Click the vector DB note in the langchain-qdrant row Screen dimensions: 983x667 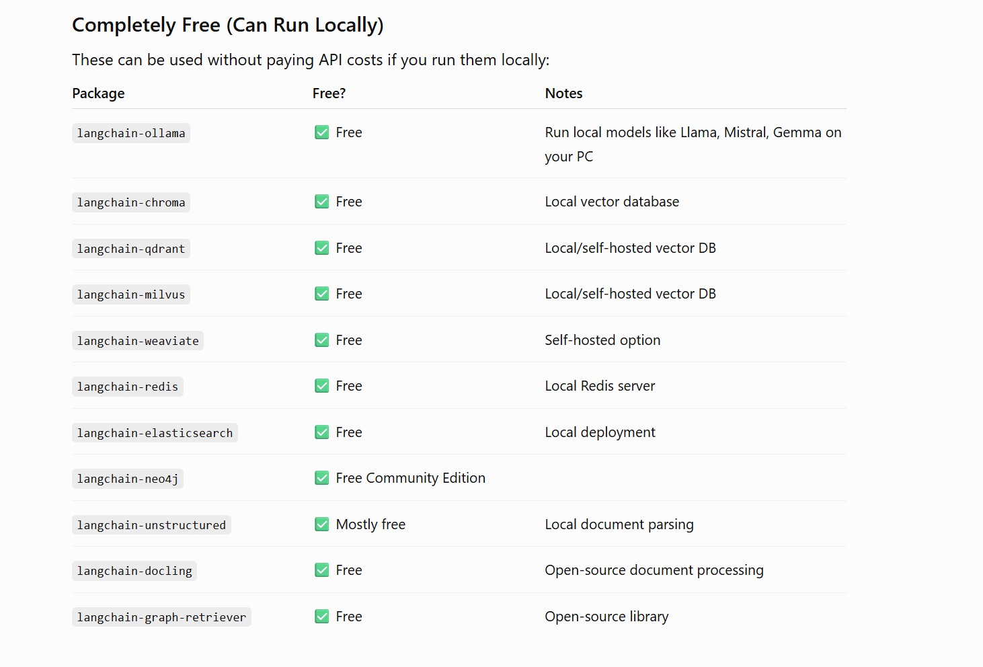click(x=631, y=248)
